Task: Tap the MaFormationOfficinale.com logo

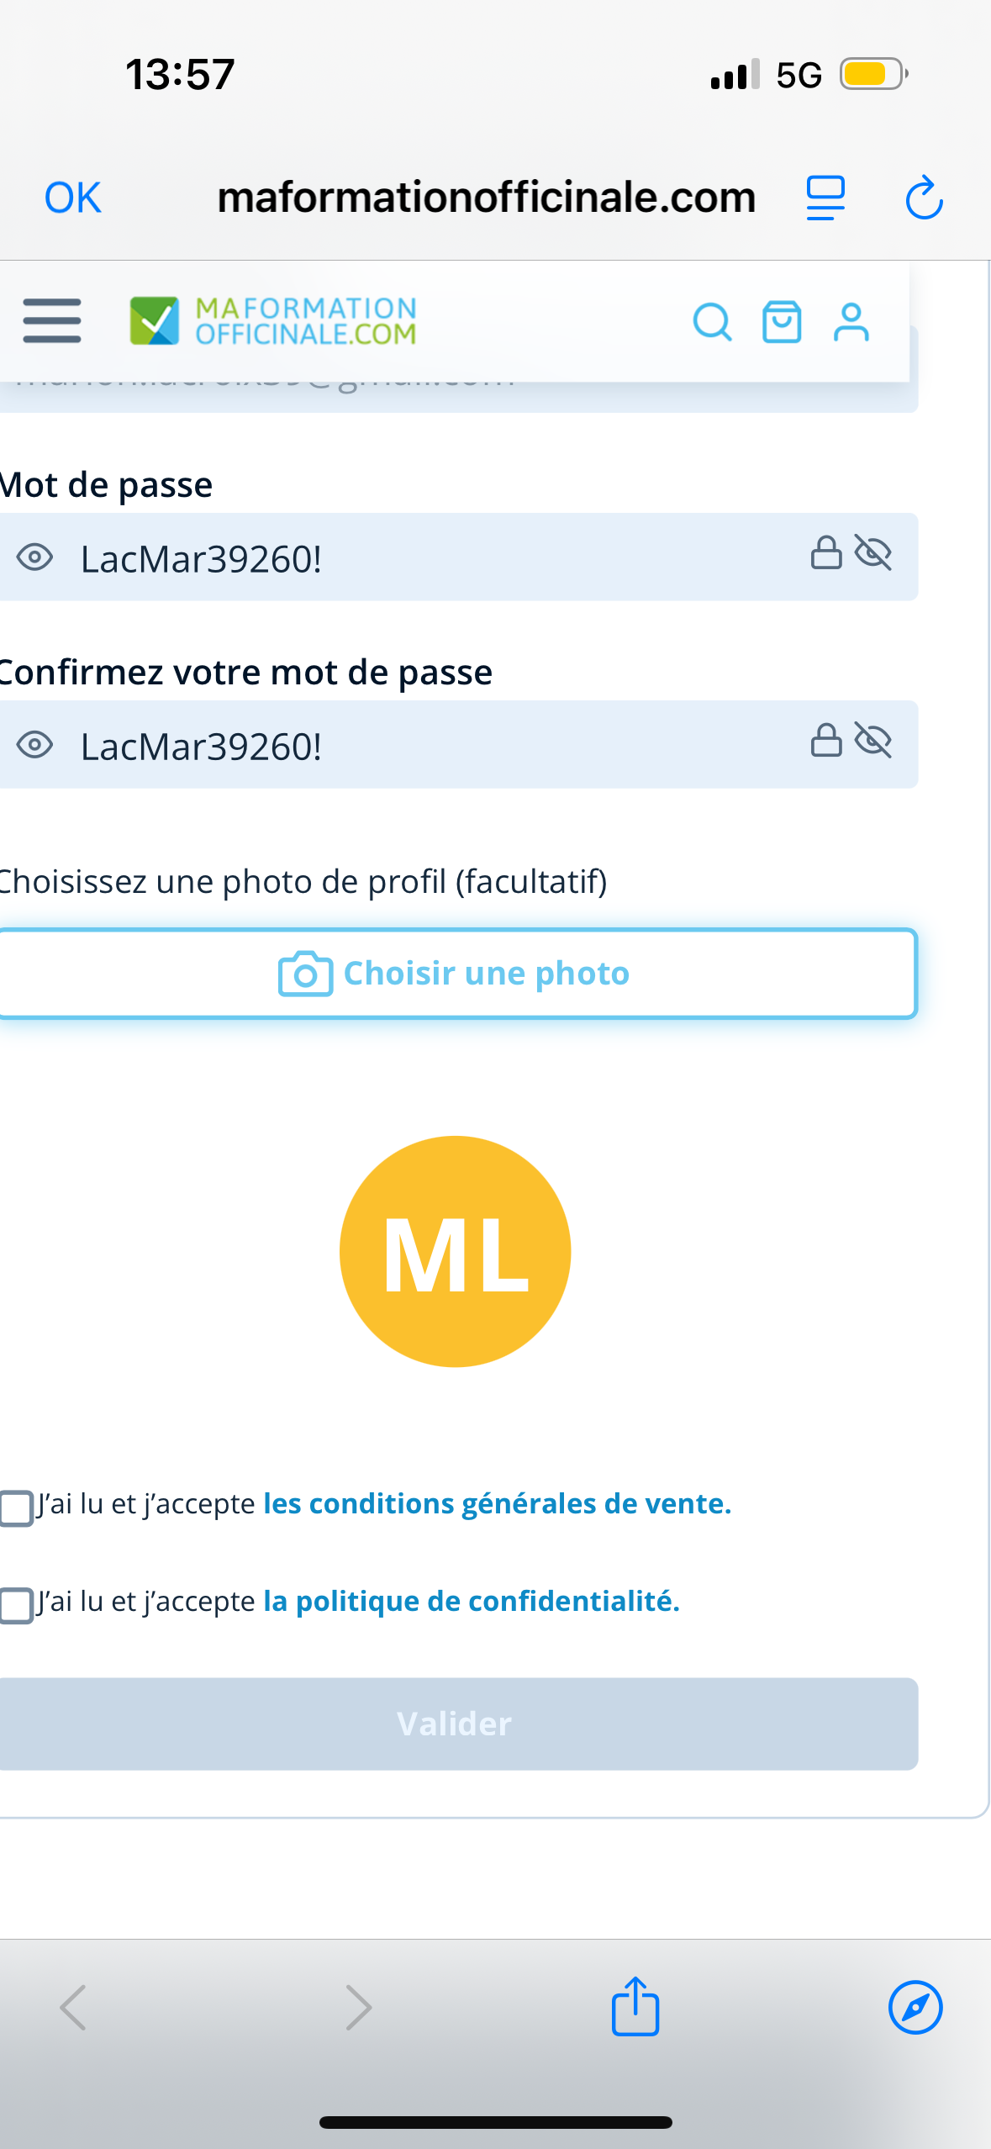Action: pos(273,321)
